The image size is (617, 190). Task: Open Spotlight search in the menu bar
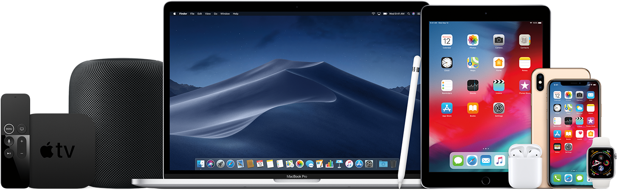click(409, 14)
